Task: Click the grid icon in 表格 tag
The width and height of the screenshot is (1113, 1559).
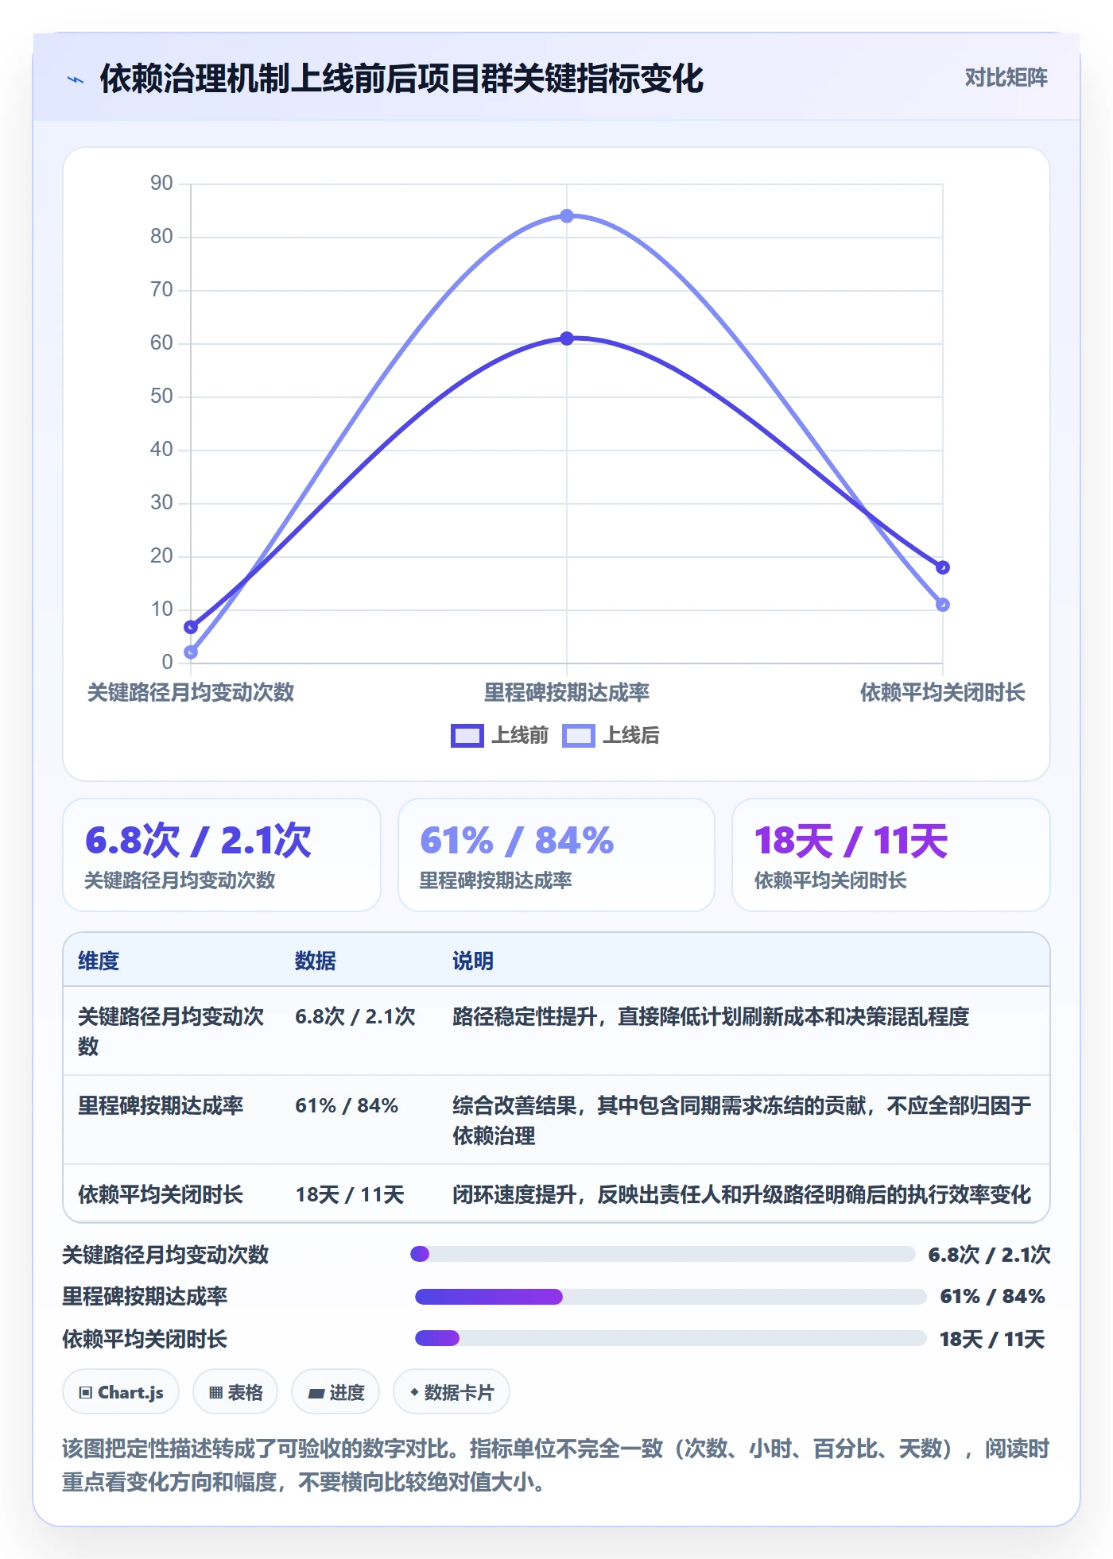Action: pos(215,1393)
